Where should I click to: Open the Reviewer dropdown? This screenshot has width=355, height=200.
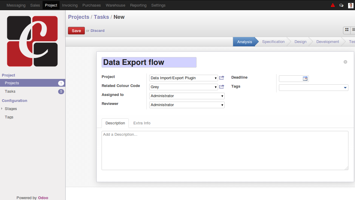(x=187, y=105)
